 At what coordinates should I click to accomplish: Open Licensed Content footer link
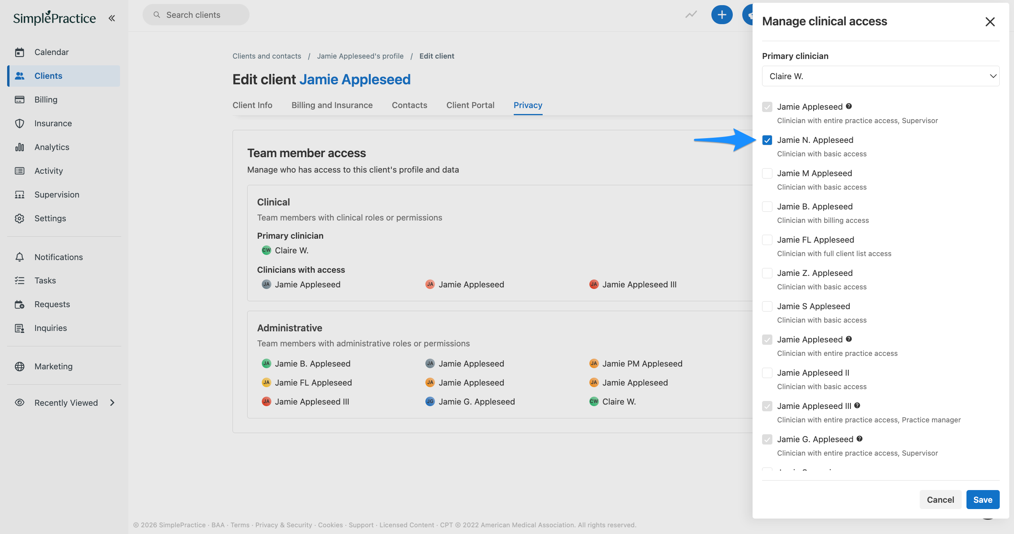click(x=407, y=525)
